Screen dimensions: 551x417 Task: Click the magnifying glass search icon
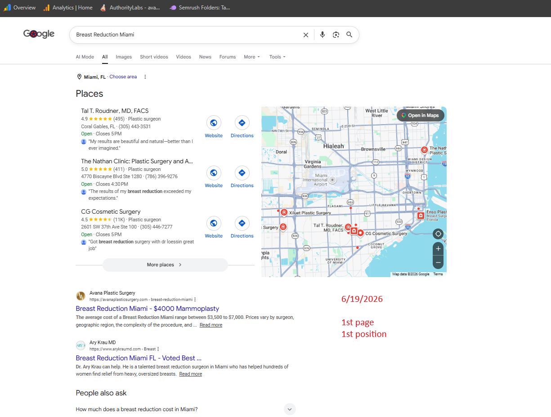[349, 35]
